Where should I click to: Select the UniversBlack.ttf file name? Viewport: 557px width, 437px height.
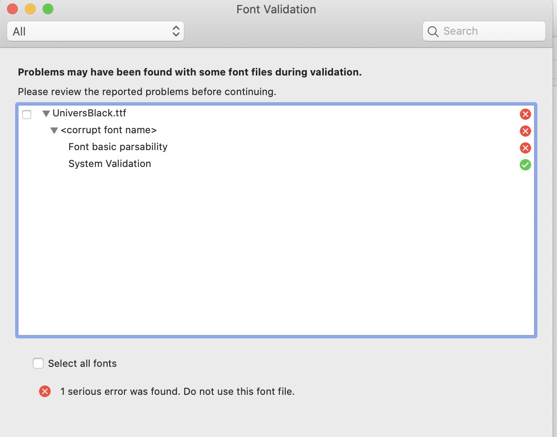click(x=89, y=113)
